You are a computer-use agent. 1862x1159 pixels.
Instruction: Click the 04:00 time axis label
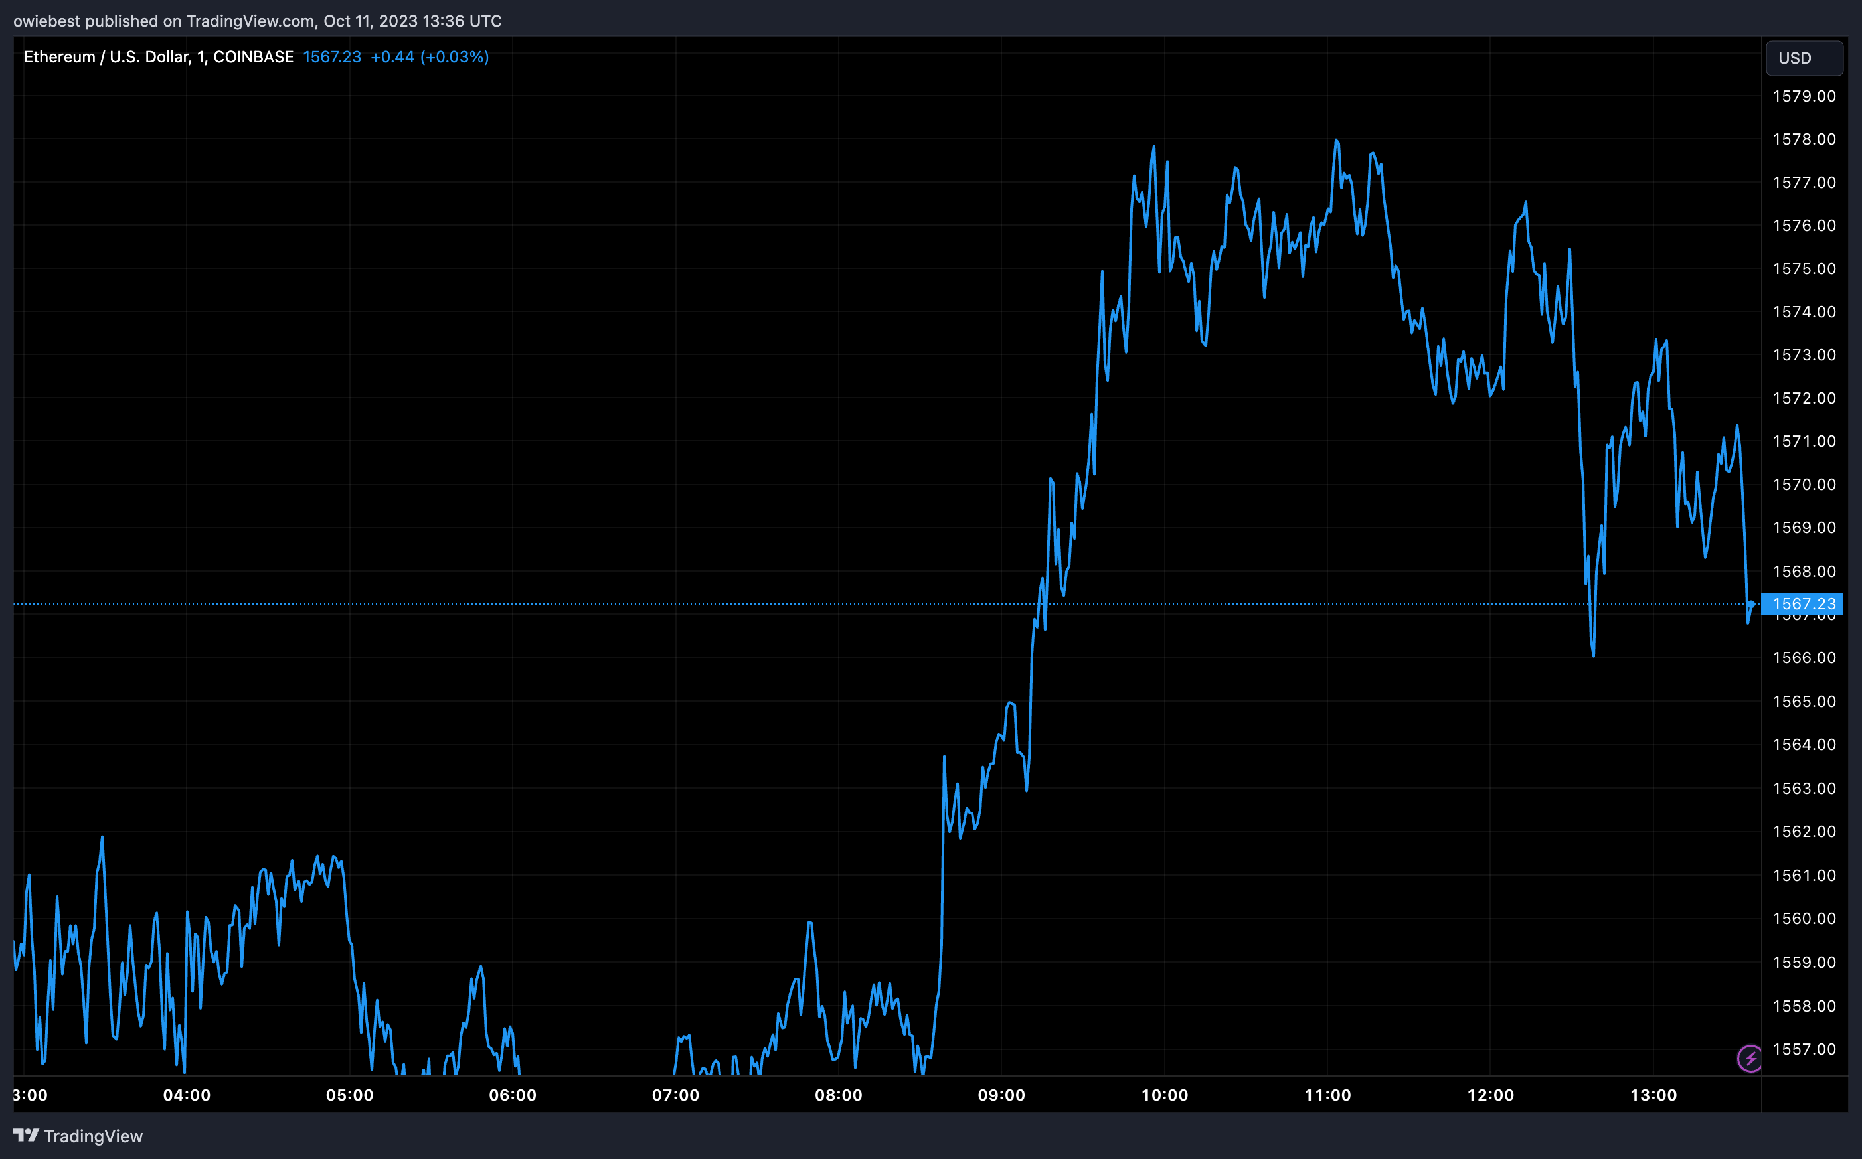tap(187, 1095)
